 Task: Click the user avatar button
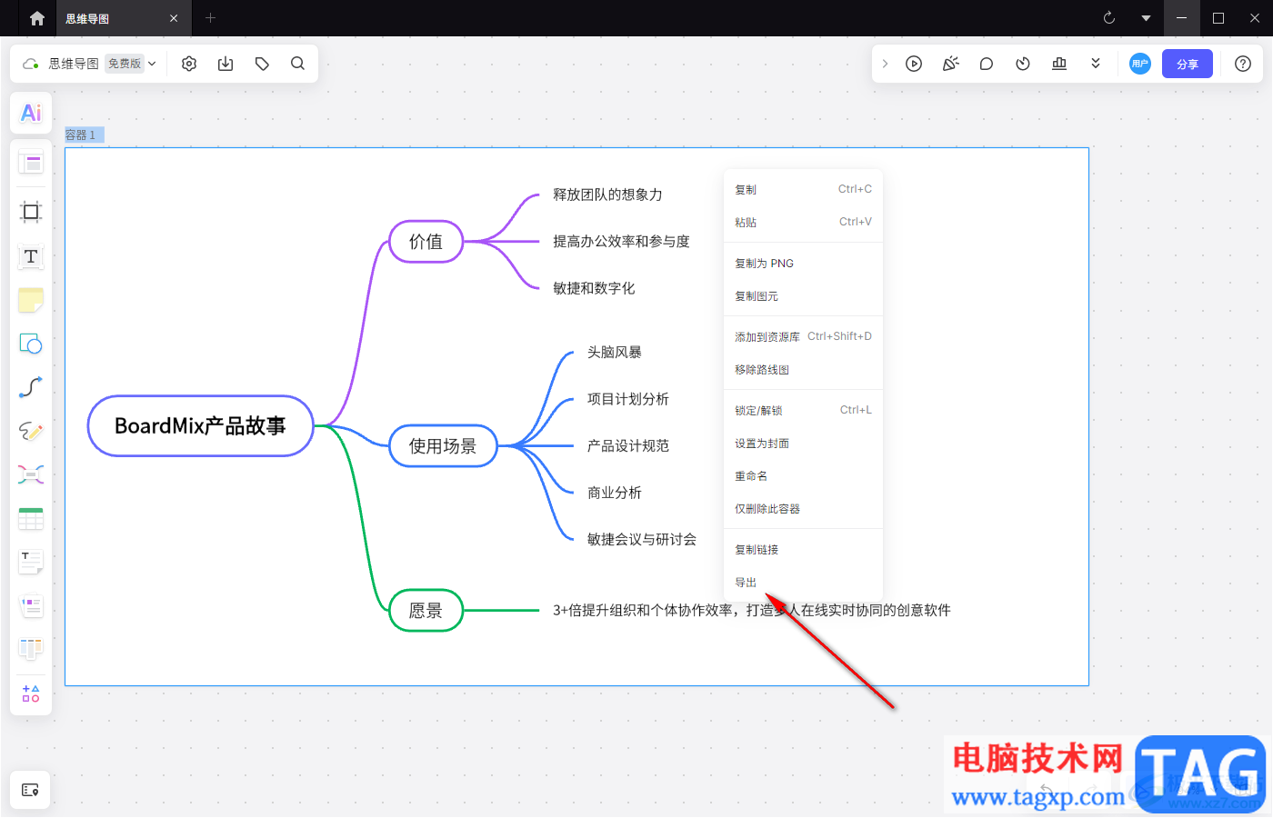[x=1140, y=64]
